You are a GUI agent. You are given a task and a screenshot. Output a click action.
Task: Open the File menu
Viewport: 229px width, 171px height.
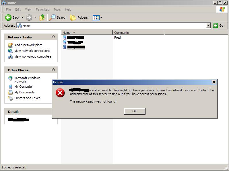8,9
